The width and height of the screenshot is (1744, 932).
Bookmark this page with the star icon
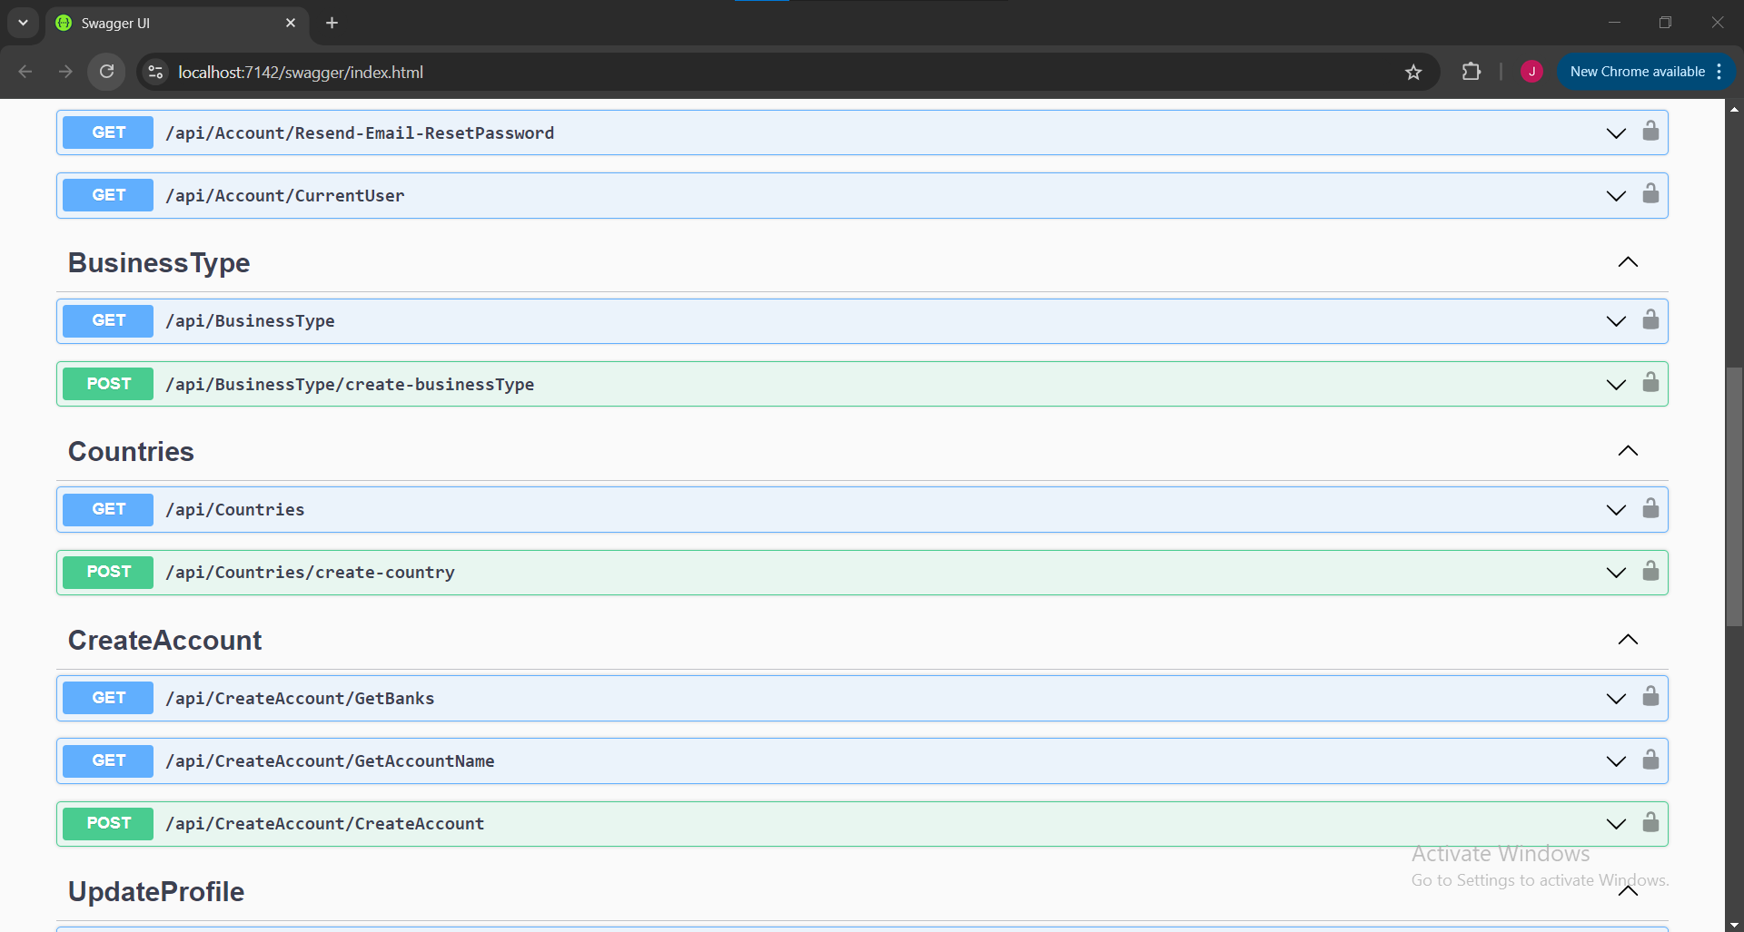coord(1413,72)
